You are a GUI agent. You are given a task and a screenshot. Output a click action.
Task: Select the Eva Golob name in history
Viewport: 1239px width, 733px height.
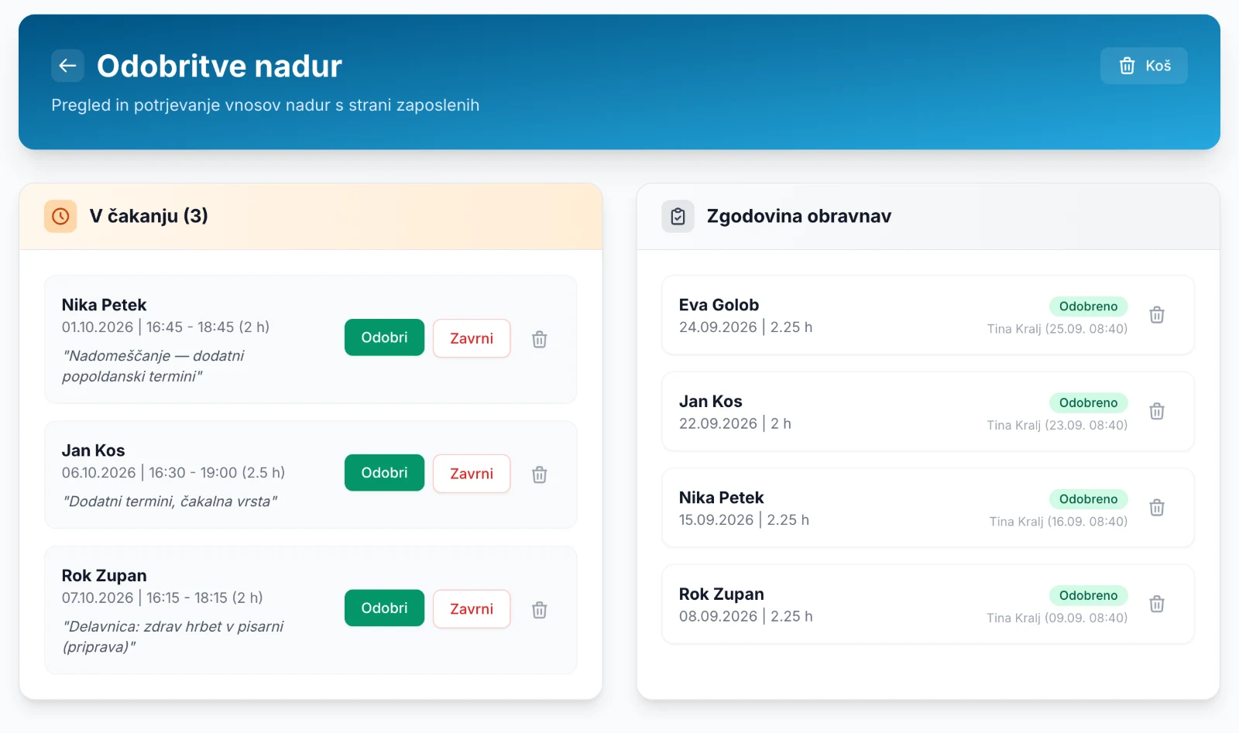point(719,305)
